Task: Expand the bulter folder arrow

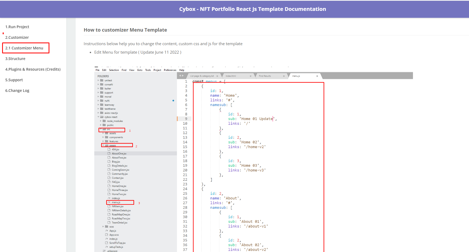Action: [98, 88]
